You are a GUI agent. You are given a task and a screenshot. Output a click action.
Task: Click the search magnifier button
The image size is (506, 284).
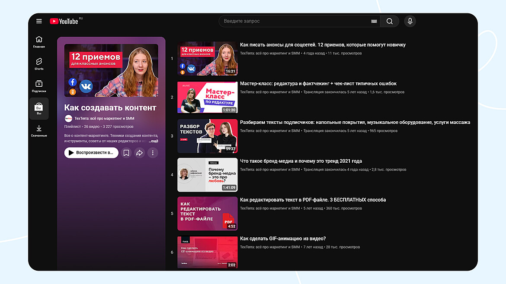point(389,21)
